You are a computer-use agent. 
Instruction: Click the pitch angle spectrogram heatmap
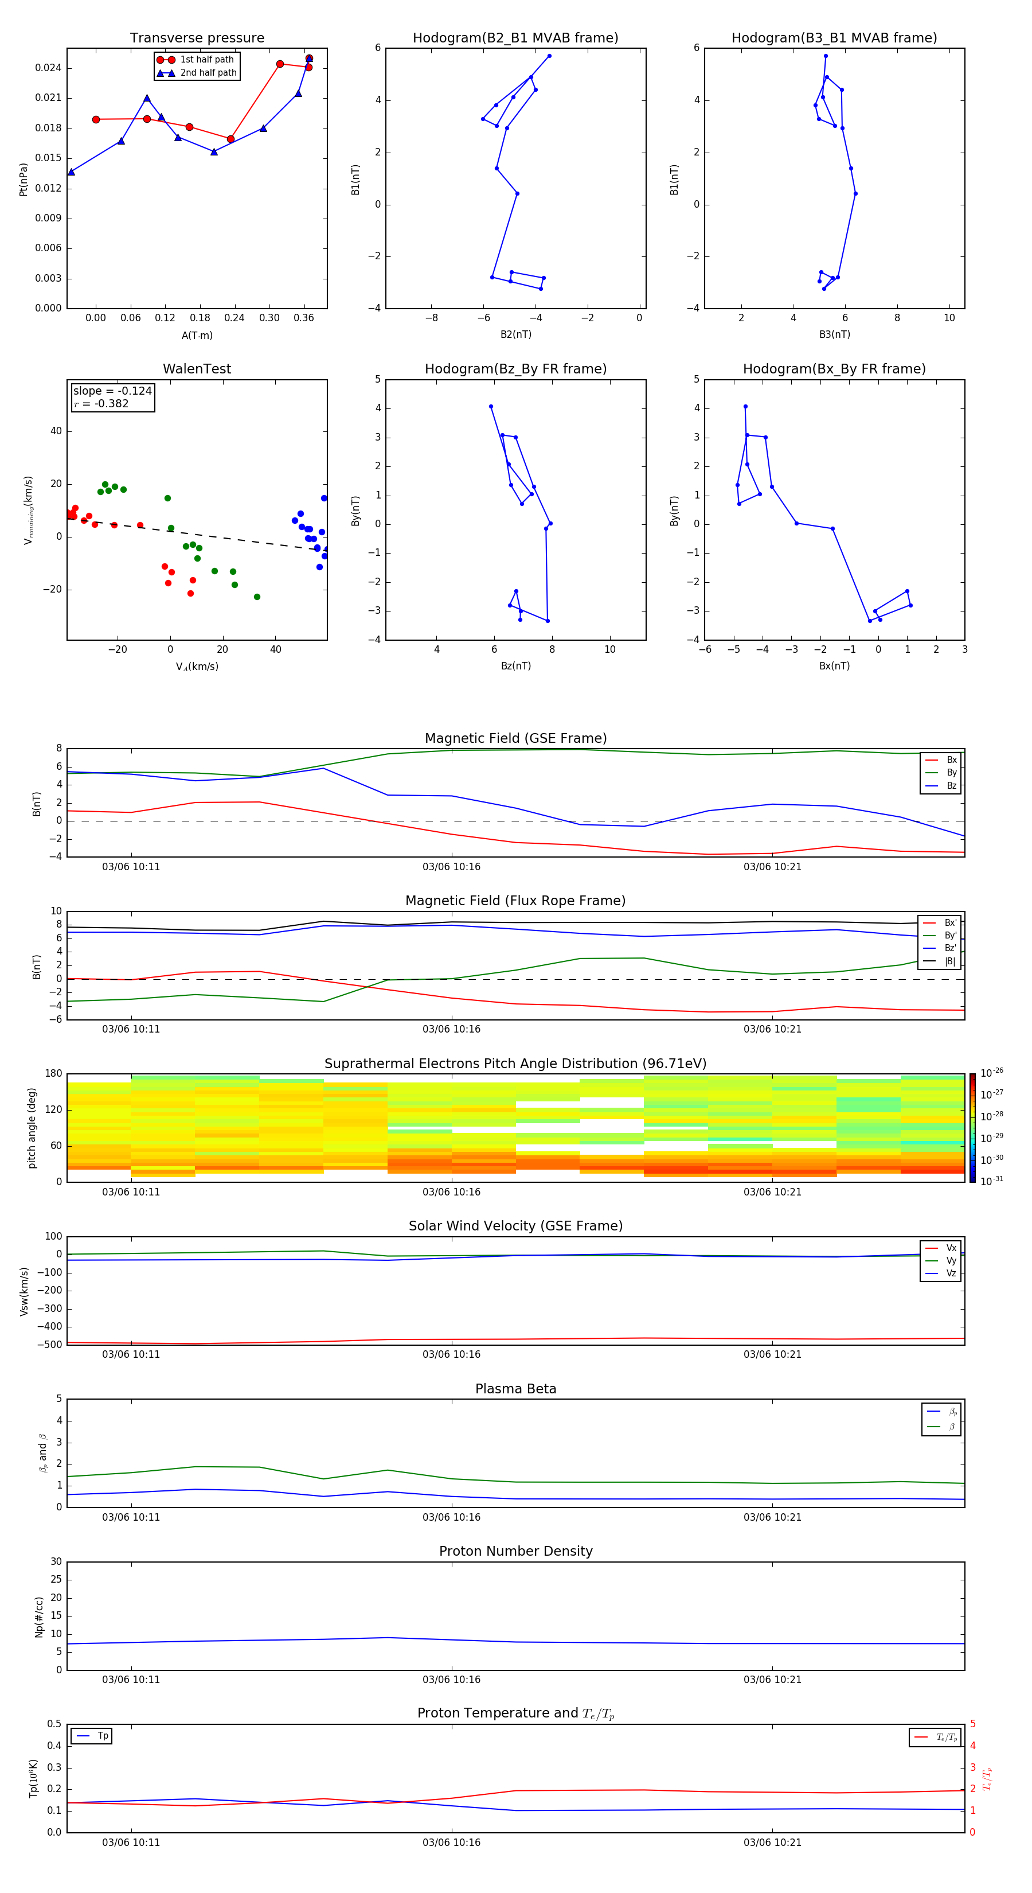coord(515,1128)
